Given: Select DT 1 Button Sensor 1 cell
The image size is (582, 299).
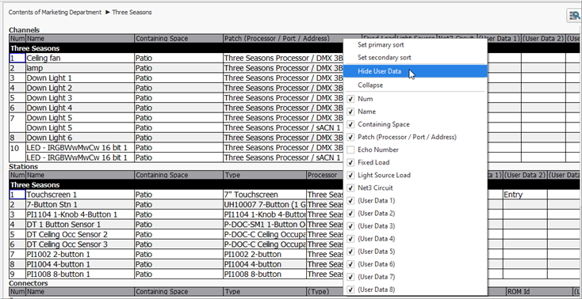Looking at the screenshot, I should tap(80, 225).
